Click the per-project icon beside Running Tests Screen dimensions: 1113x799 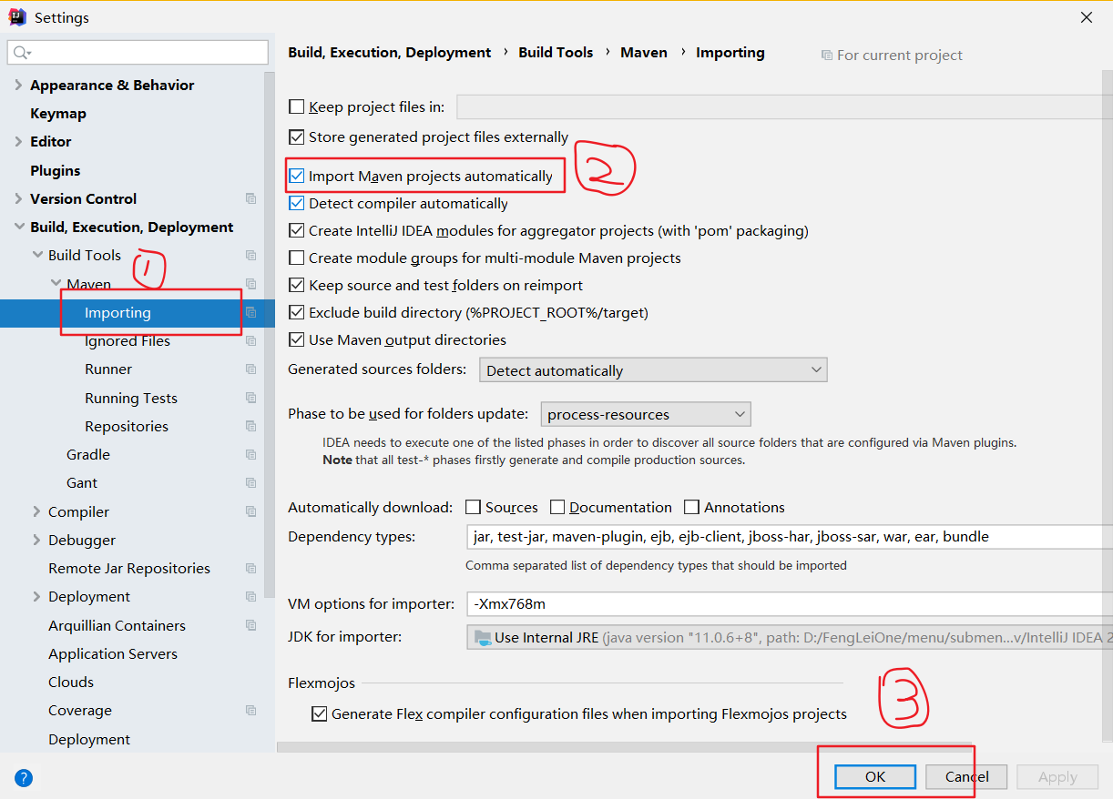coord(250,398)
